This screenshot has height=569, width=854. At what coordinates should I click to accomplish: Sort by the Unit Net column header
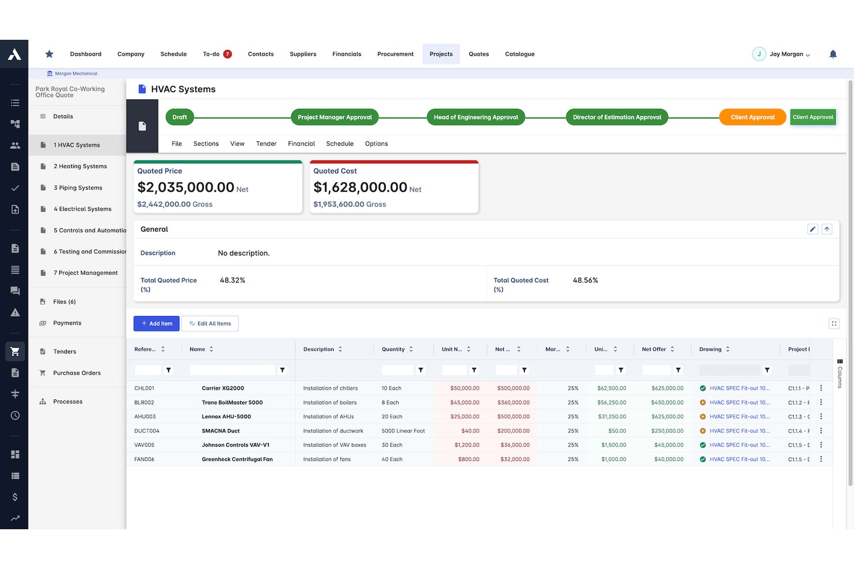(x=456, y=349)
